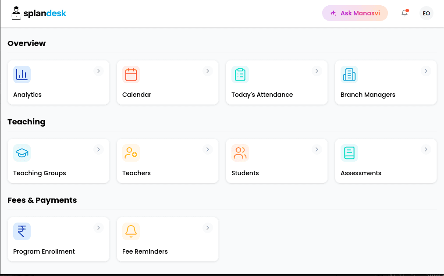Click the notification bell with red badge
444x276 pixels.
pyautogui.click(x=404, y=13)
